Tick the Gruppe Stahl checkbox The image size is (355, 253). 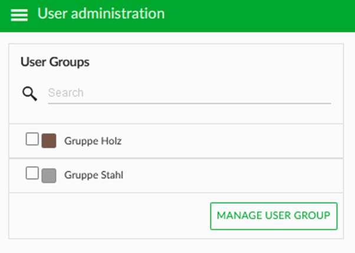coord(32,173)
